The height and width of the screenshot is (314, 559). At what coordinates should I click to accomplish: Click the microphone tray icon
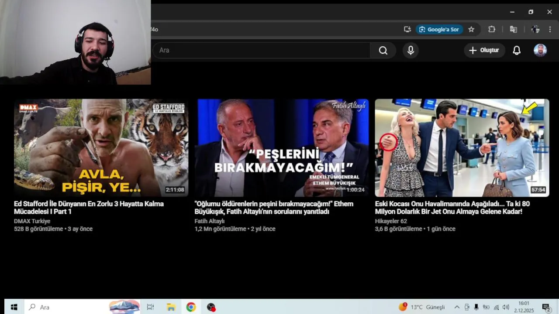476,307
